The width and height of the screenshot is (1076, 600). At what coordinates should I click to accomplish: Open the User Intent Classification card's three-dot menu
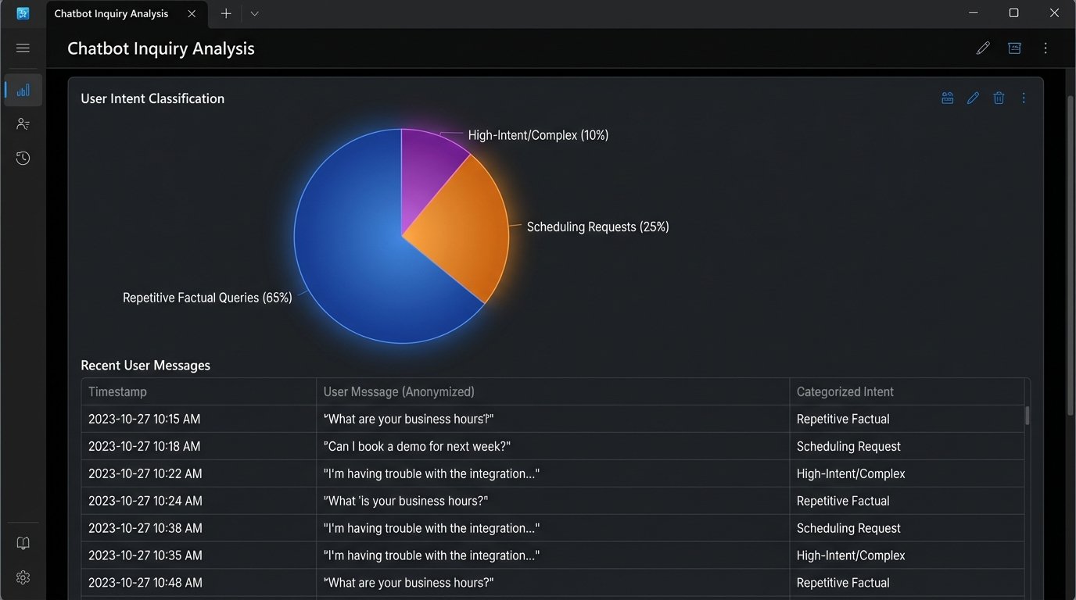click(x=1024, y=98)
